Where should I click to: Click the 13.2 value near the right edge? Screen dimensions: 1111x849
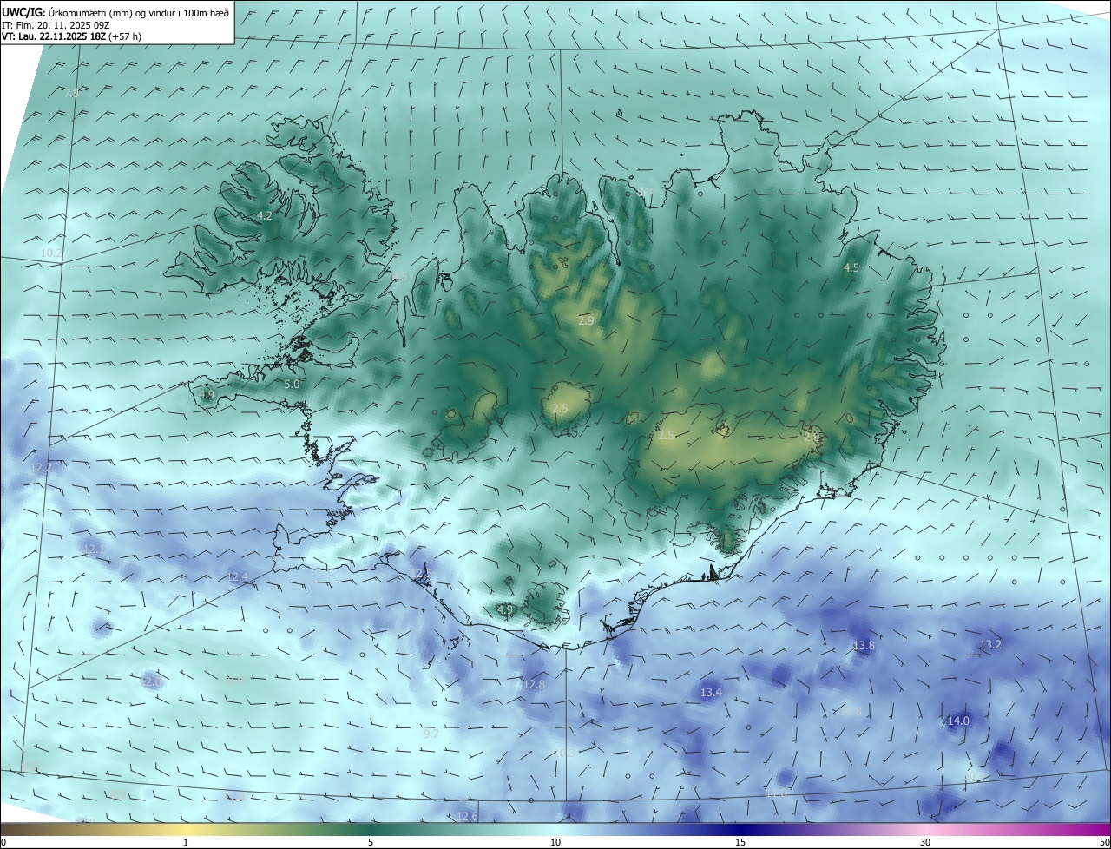pyautogui.click(x=990, y=645)
